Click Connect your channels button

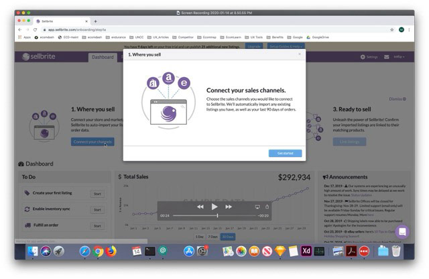click(93, 142)
